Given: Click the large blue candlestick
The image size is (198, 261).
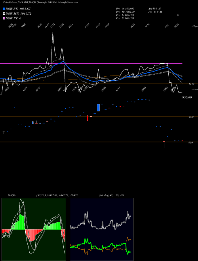Looking at the screenshot, I should [x=98, y=108].
